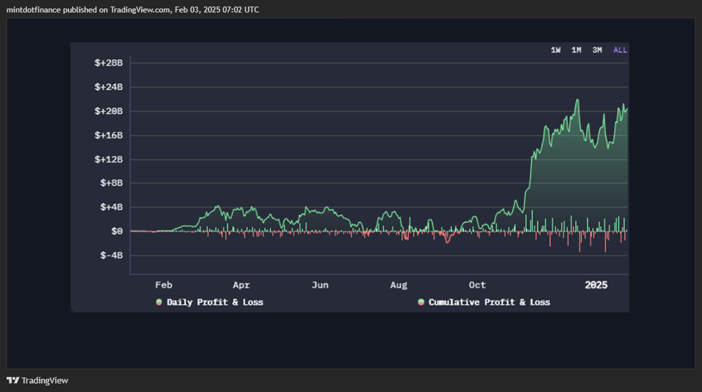This screenshot has width=702, height=392.
Task: Toggle Daily Profit & Loss legend label
Action: (x=215, y=302)
